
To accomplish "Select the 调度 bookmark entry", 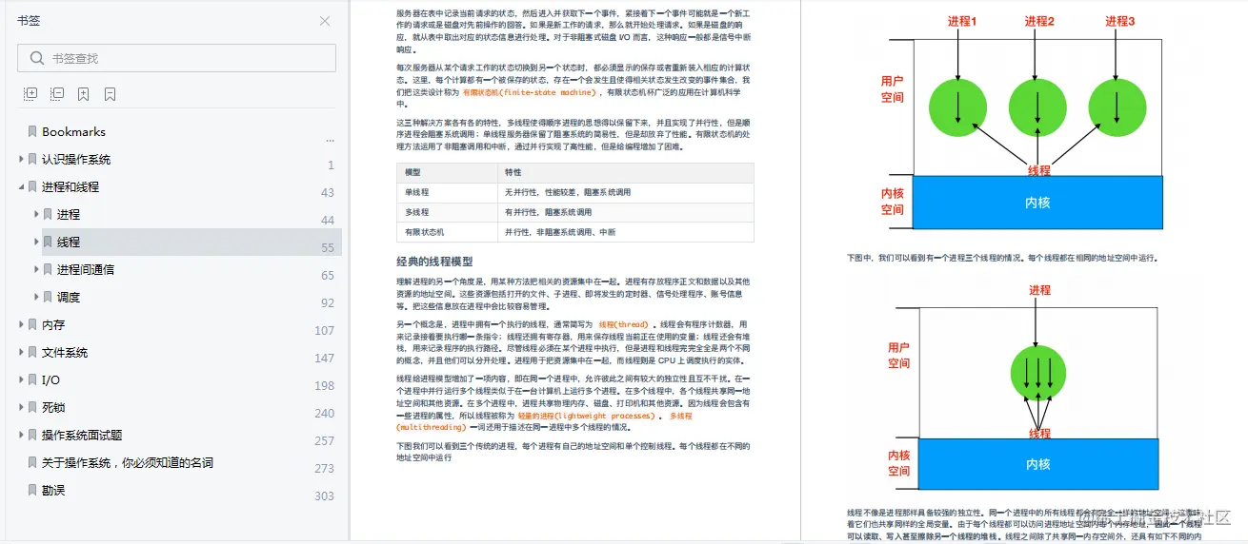I will [69, 297].
